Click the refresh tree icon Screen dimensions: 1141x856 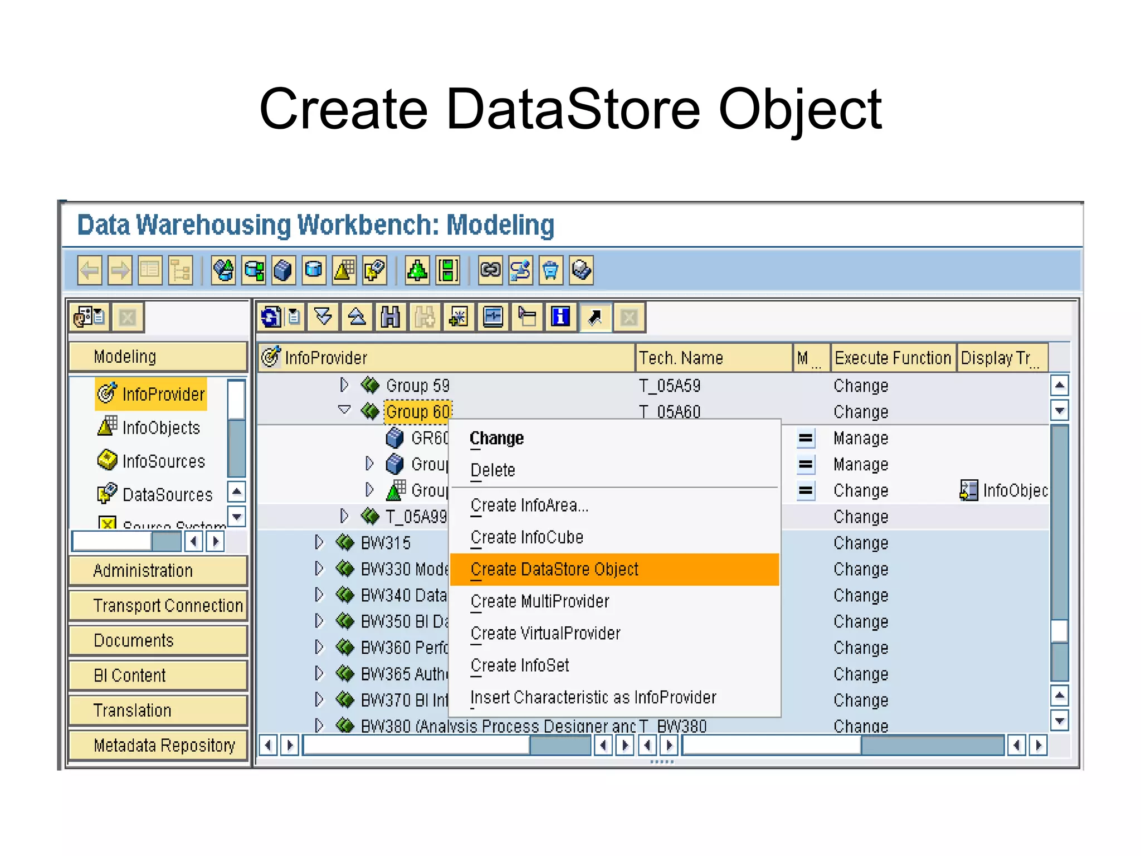tap(271, 318)
